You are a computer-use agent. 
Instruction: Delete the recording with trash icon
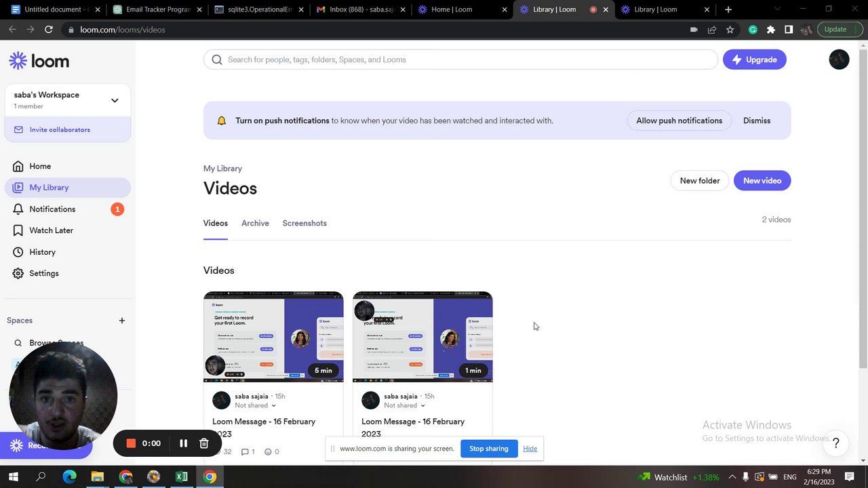pos(203,443)
